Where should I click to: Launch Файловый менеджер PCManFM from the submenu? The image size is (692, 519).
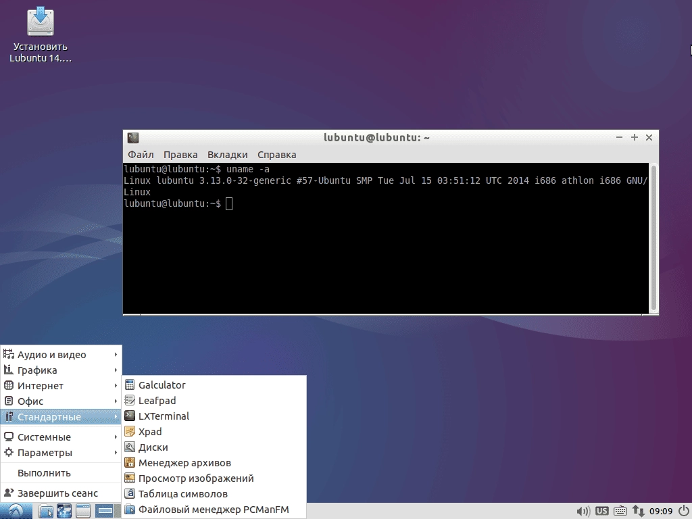[214, 510]
